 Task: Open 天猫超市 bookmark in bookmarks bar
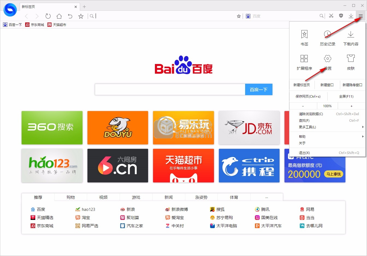tap(57, 25)
